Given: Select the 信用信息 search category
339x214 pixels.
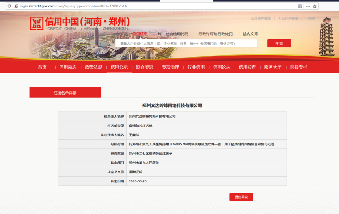Looking at the screenshot, I should [x=140, y=34].
